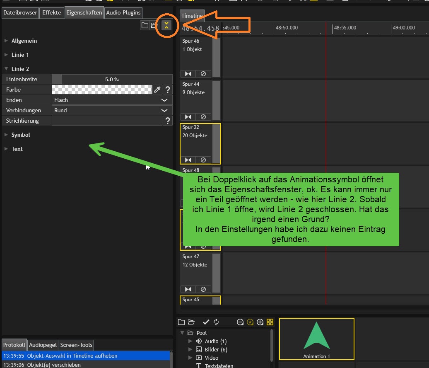Open the Verbindungen dropdown showing Rund
This screenshot has height=368, width=429.
pos(112,110)
